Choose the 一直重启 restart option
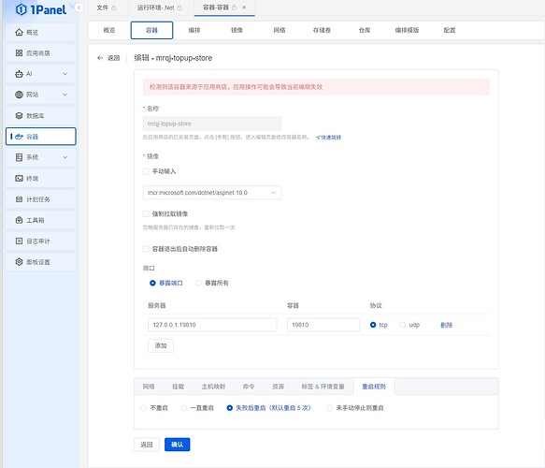The height and width of the screenshot is (468, 545). [183, 407]
